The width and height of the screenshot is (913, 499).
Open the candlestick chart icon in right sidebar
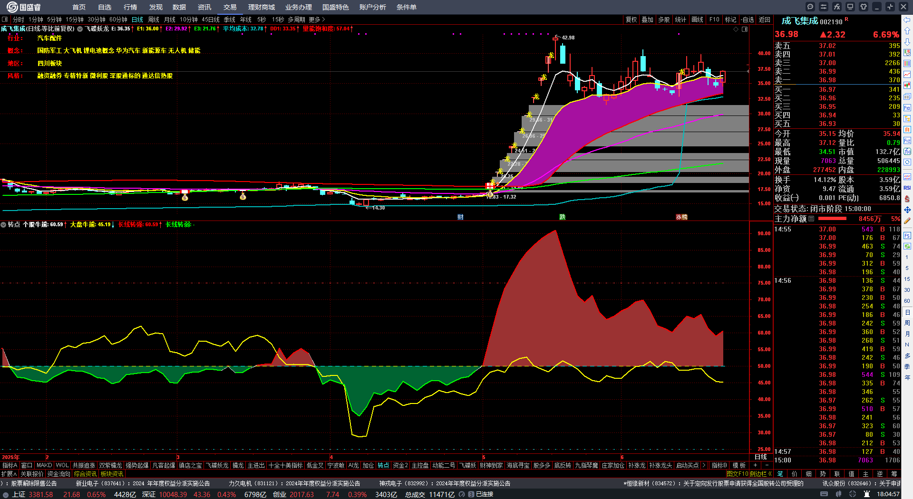coord(907,86)
